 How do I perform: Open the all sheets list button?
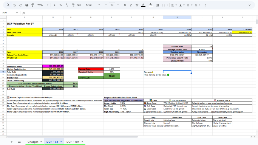(19, 142)
